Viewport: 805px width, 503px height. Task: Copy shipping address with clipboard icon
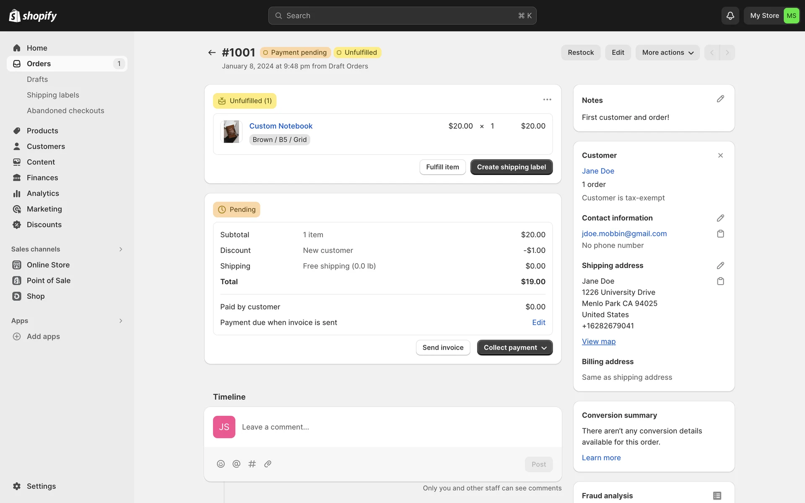point(720,281)
